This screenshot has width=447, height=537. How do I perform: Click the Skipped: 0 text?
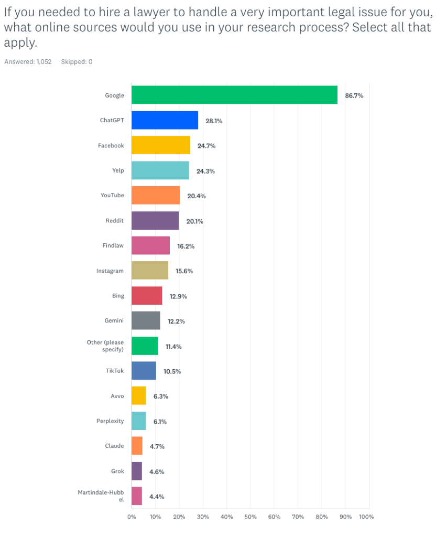point(77,62)
